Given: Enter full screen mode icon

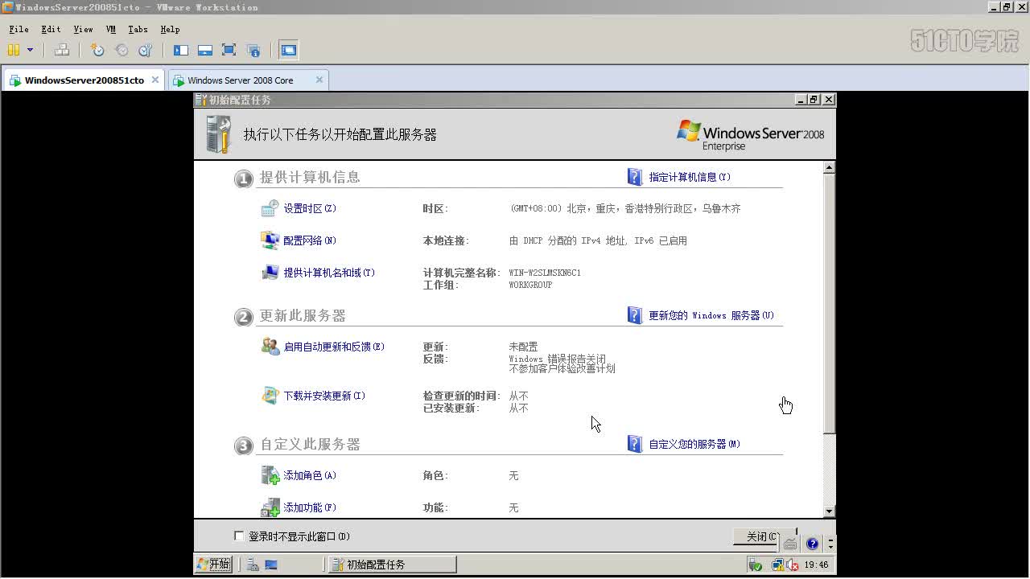Looking at the screenshot, I should [x=229, y=50].
